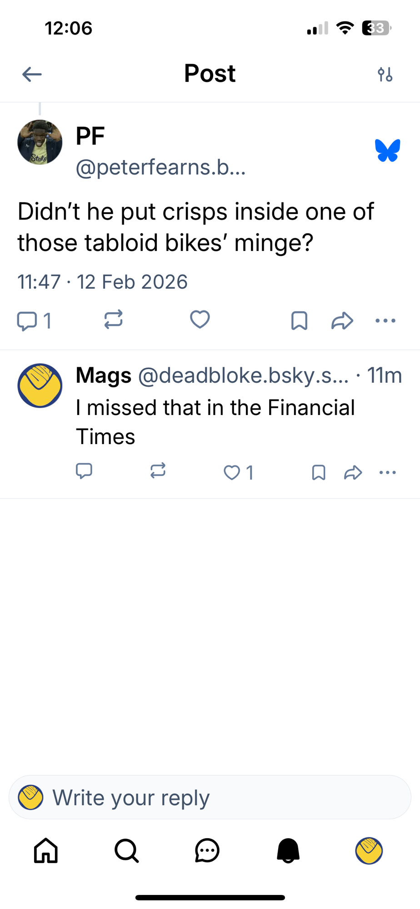Bookmark PF's main post
The height and width of the screenshot is (909, 420).
pyautogui.click(x=299, y=320)
